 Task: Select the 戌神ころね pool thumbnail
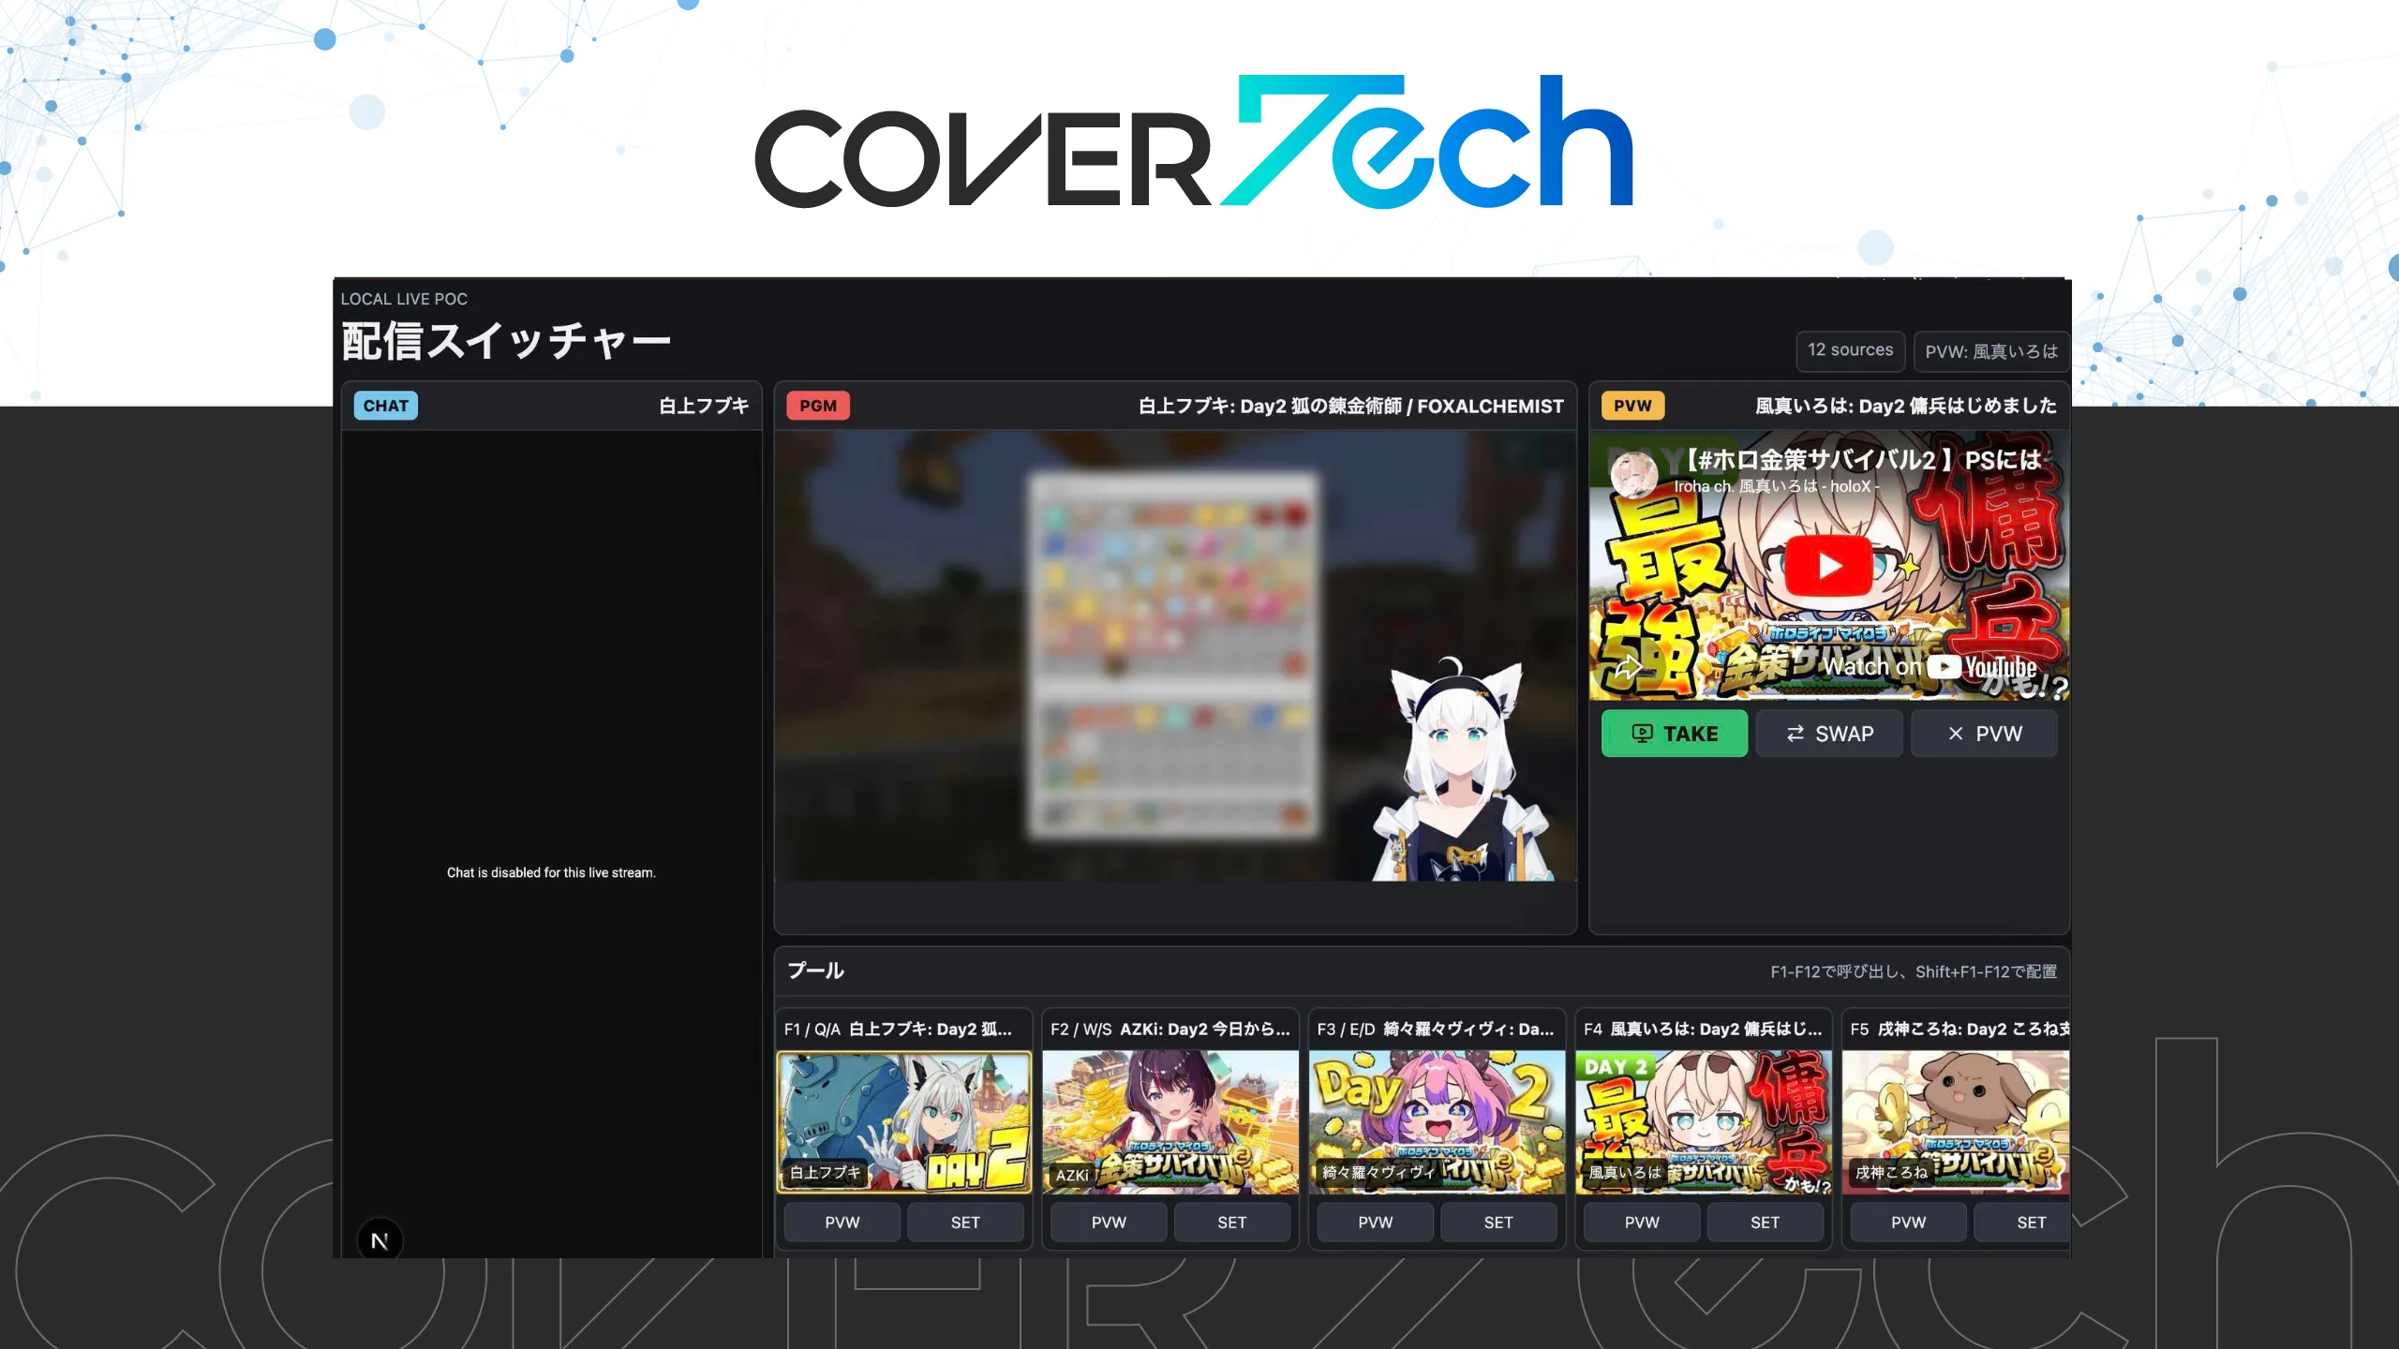point(1957,1121)
